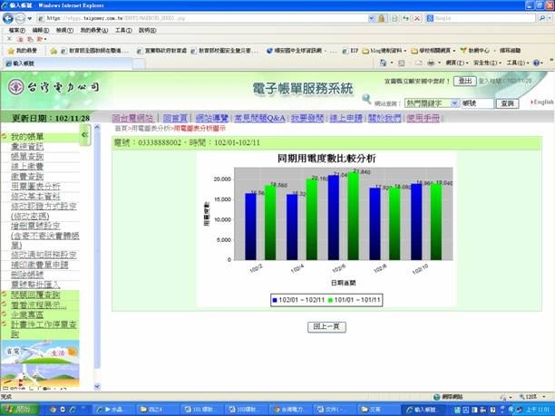Click the taskbar clock in system tray
The image size is (555, 416).
(537, 410)
